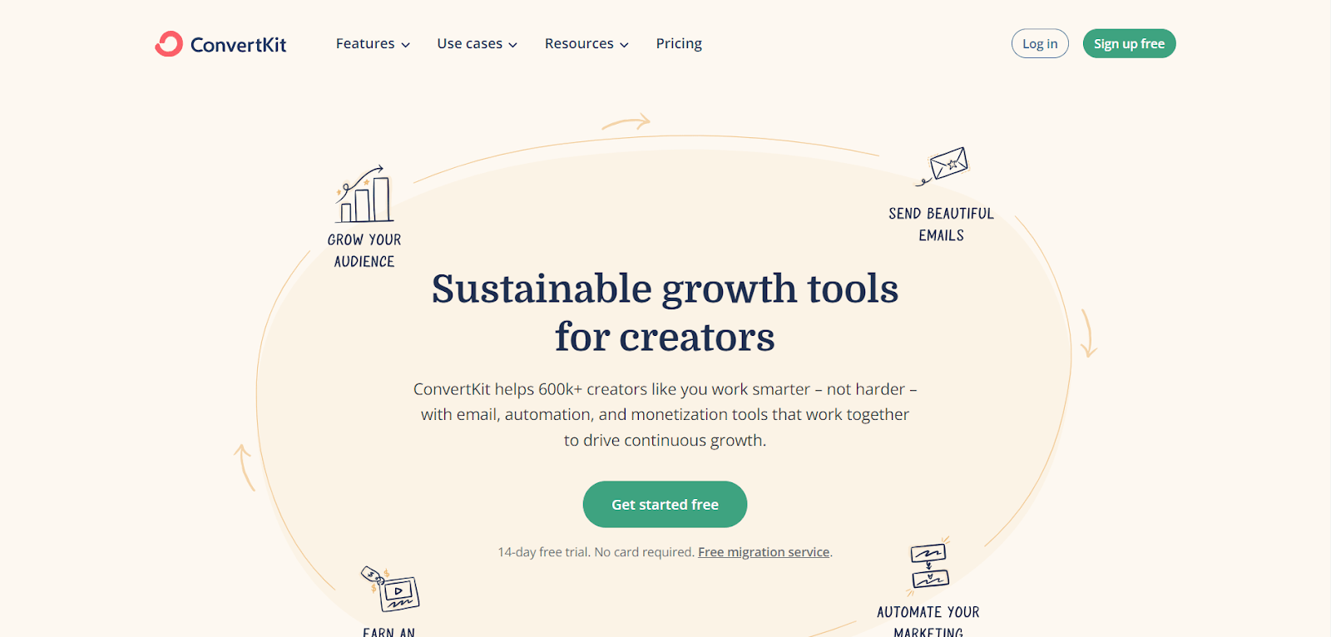Click the flying envelope email icon
This screenshot has height=637, width=1331.
tap(943, 166)
